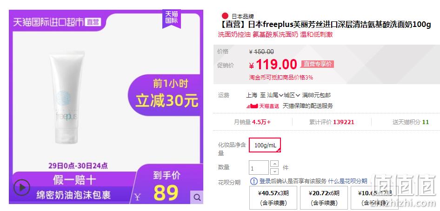Viewport: 440px width, 211px height.
Task: Select the 100g/mL net content option
Action: click(265, 145)
